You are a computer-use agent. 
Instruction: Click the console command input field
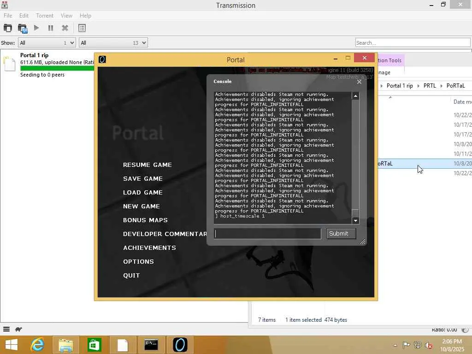267,234
